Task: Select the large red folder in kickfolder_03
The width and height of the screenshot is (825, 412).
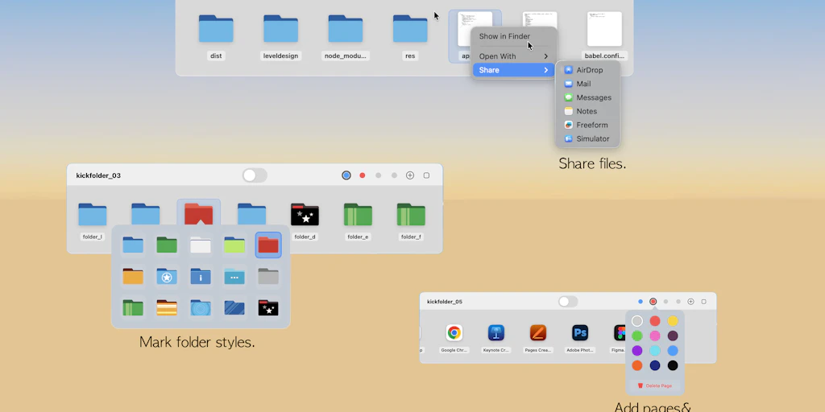Action: 198,214
